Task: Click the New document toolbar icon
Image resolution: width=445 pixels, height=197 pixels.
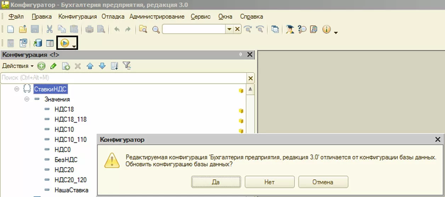Action: 11,29
